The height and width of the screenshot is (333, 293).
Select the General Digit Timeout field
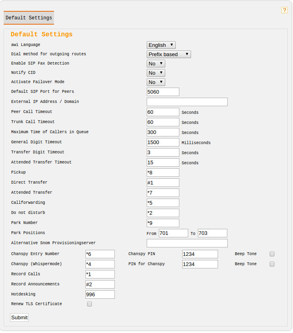pyautogui.click(x=163, y=142)
